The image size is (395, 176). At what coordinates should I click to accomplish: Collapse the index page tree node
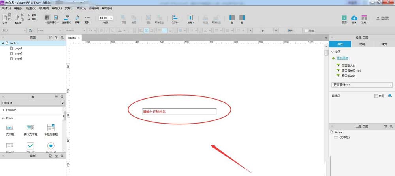(2, 43)
